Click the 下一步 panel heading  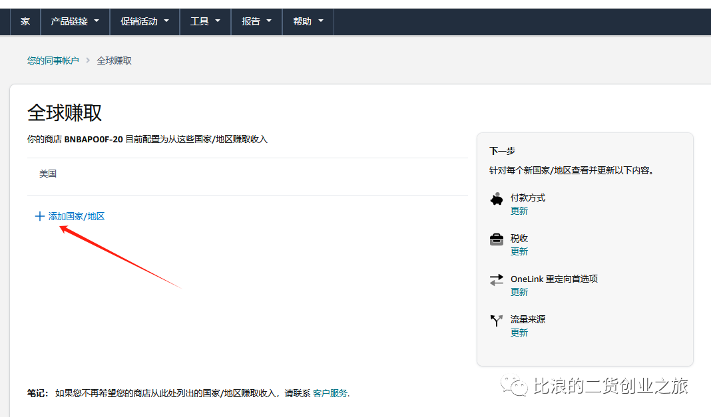(x=503, y=151)
